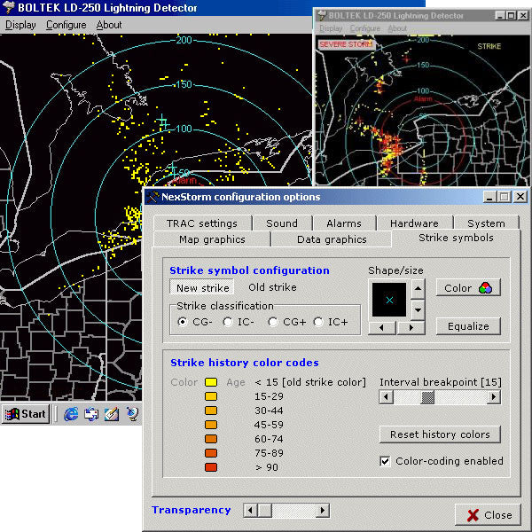This screenshot has height=532, width=532.
Task: Open the Map graphics tab
Action: 212,239
